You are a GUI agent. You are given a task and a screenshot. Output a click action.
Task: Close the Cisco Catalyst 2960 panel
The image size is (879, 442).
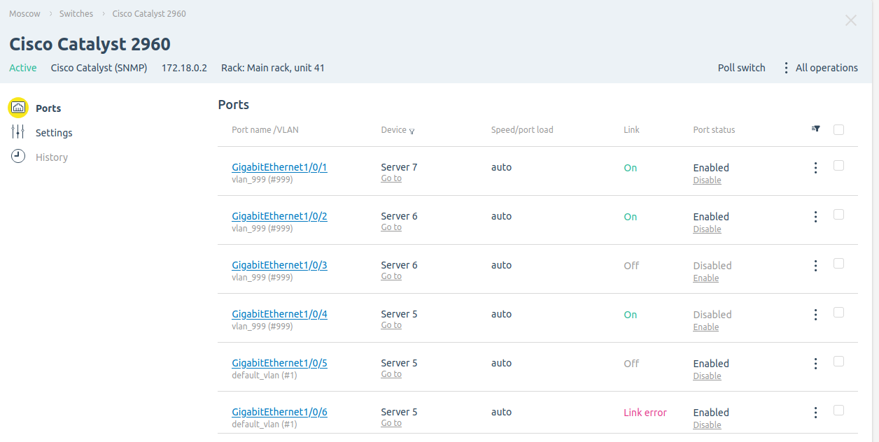[x=851, y=20]
